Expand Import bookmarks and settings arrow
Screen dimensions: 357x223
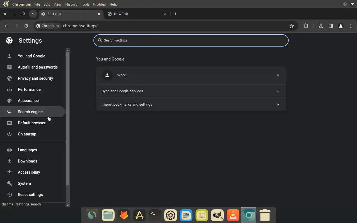pyautogui.click(x=278, y=105)
